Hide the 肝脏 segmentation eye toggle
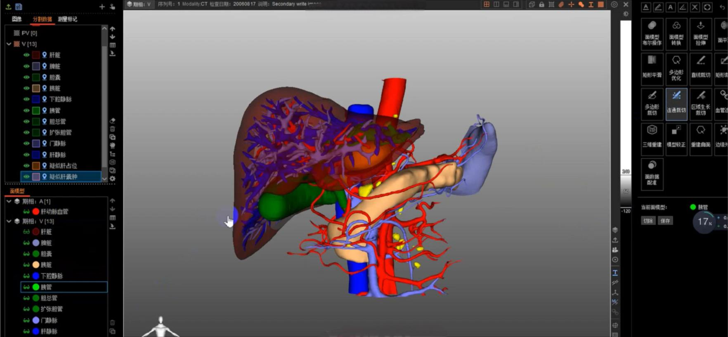Screen dimensions: 728x337 26,55
